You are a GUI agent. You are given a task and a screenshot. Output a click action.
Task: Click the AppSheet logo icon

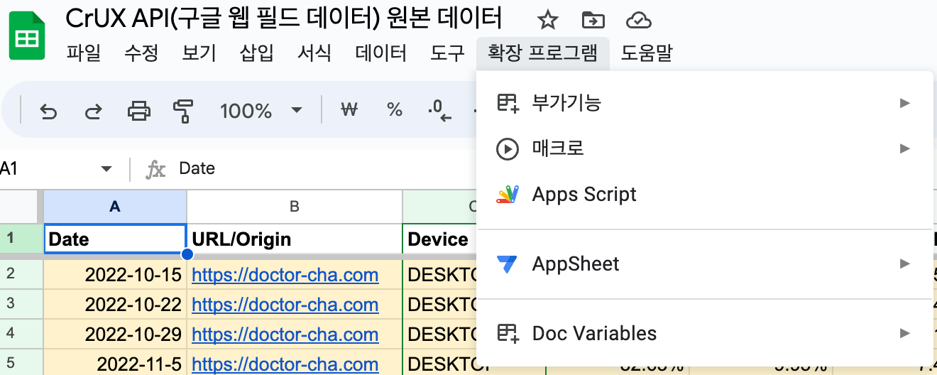point(507,264)
